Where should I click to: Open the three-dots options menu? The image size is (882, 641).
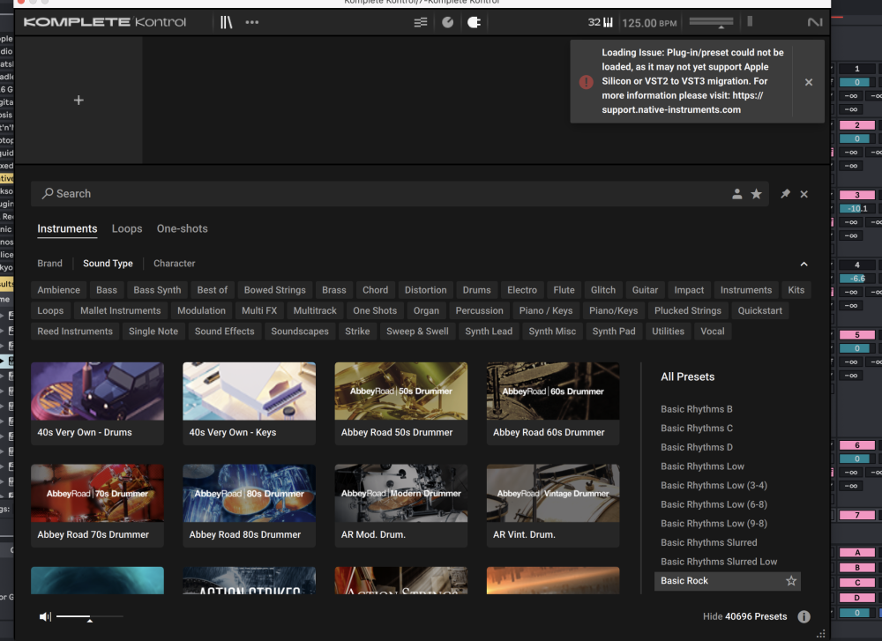[x=252, y=23]
